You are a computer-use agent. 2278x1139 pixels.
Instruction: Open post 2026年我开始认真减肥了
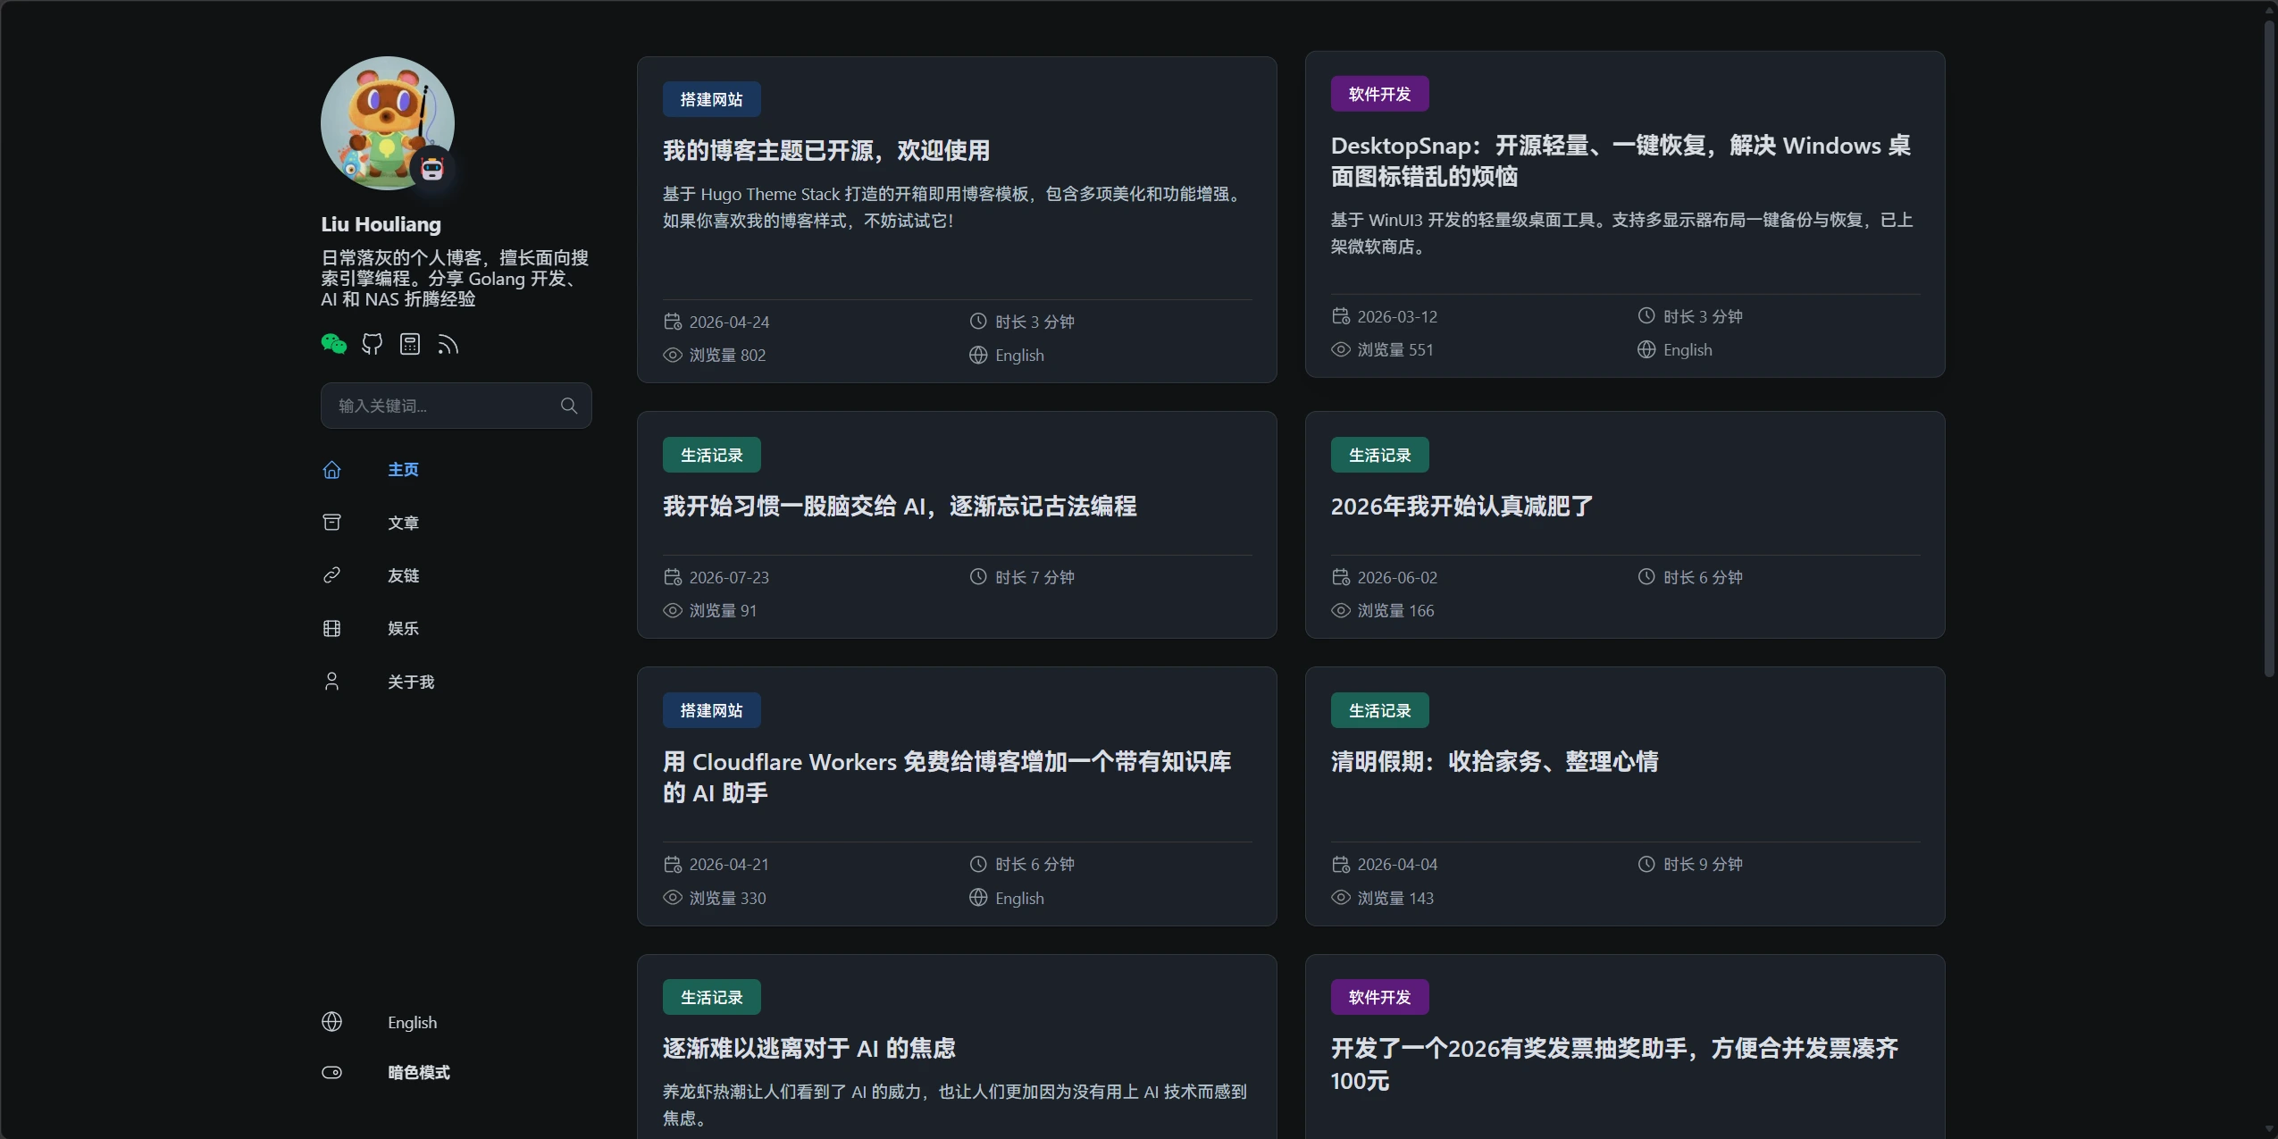point(1461,507)
